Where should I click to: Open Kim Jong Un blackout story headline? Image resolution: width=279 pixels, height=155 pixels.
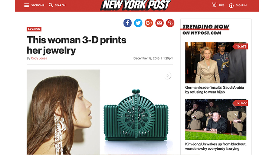216,146
